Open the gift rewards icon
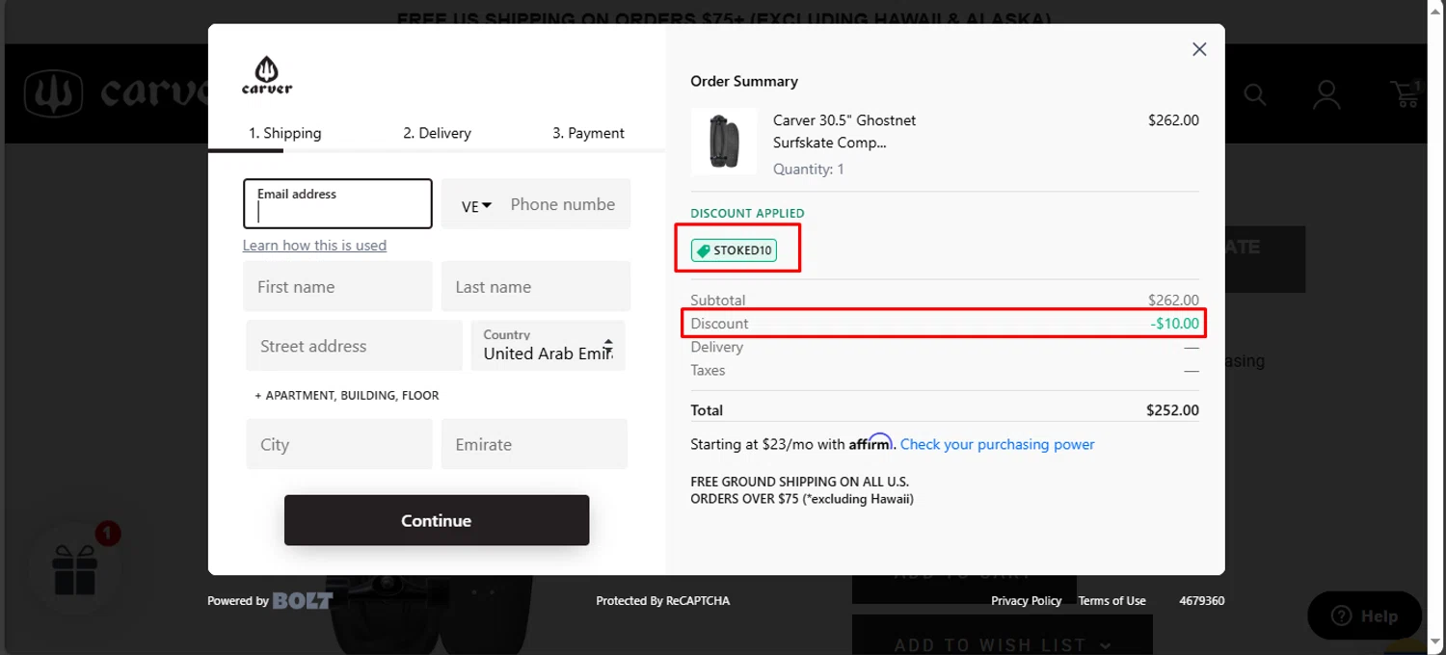Image resolution: width=1446 pixels, height=655 pixels. pyautogui.click(x=75, y=571)
